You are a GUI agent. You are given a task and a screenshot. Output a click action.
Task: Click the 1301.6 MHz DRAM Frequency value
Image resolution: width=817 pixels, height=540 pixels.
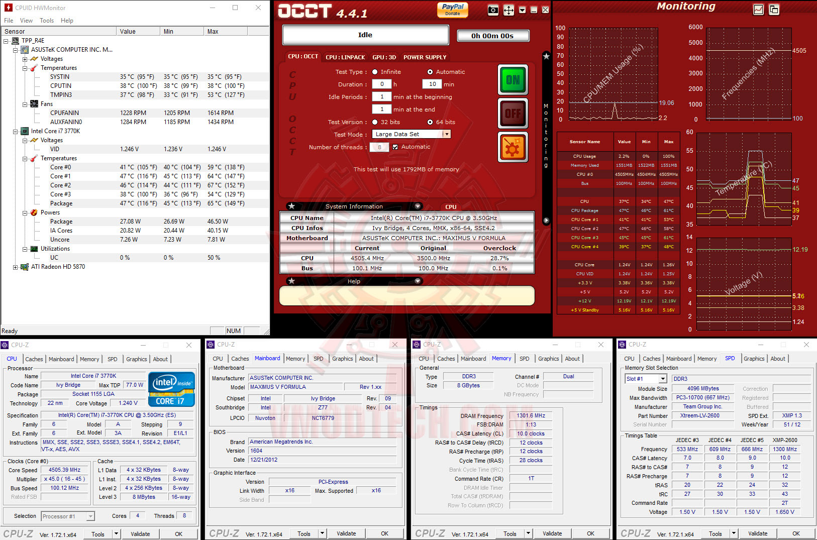tap(531, 415)
